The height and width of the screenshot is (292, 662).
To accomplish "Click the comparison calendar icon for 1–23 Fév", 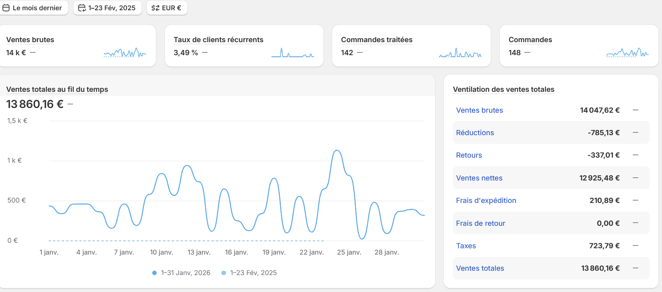I will (x=82, y=8).
